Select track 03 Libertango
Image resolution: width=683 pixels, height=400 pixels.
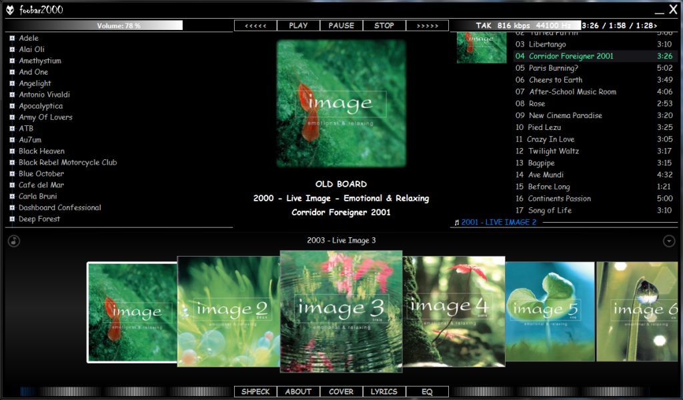(594, 45)
